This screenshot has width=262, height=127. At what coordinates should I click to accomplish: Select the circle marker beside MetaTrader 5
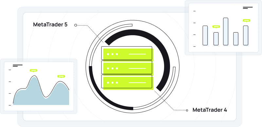(76, 25)
